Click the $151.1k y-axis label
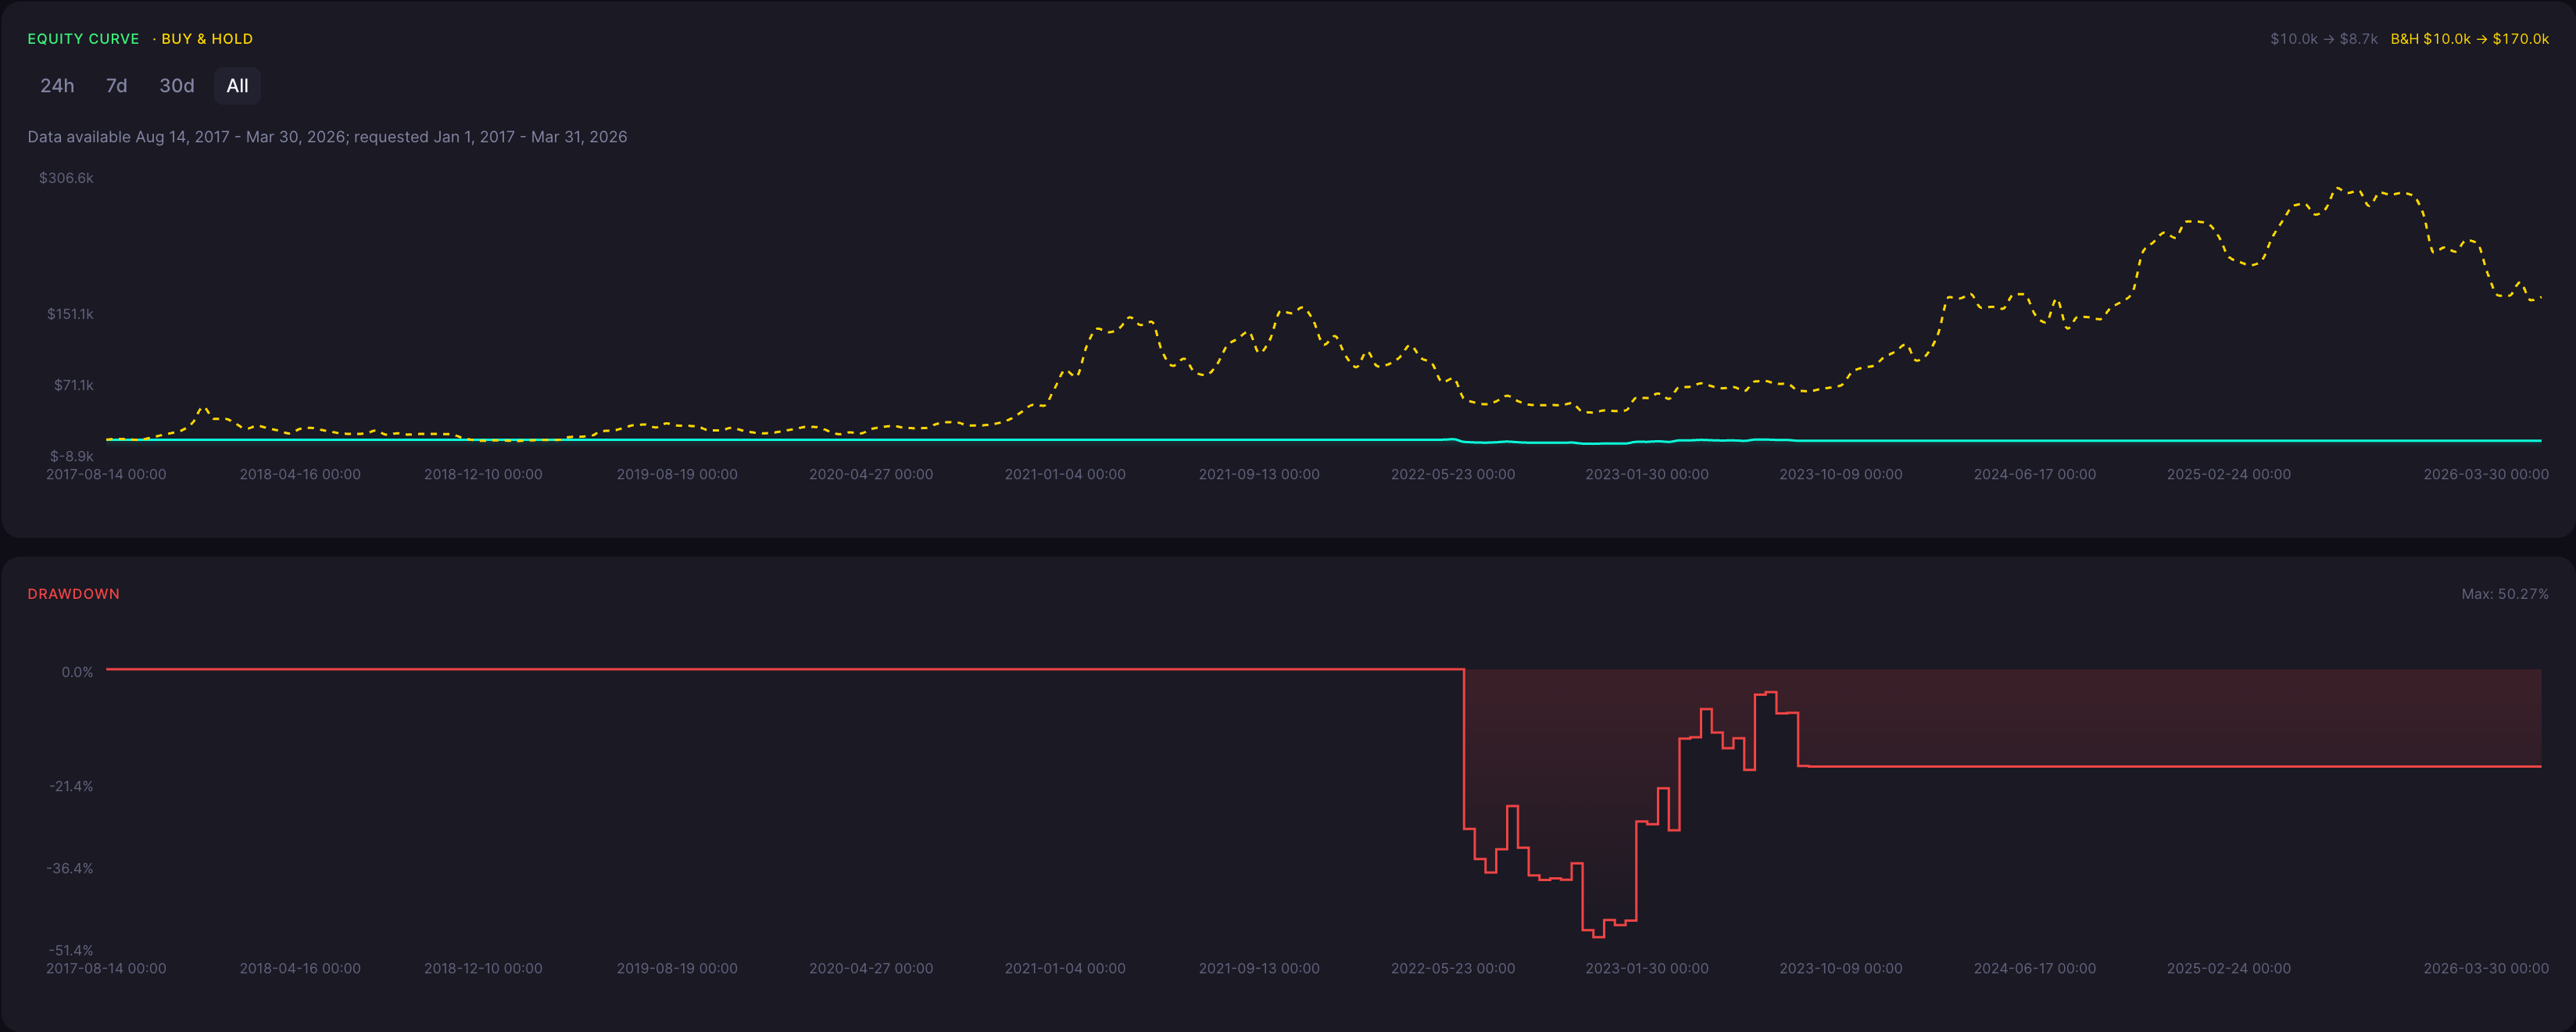The width and height of the screenshot is (2576, 1032). (70, 314)
